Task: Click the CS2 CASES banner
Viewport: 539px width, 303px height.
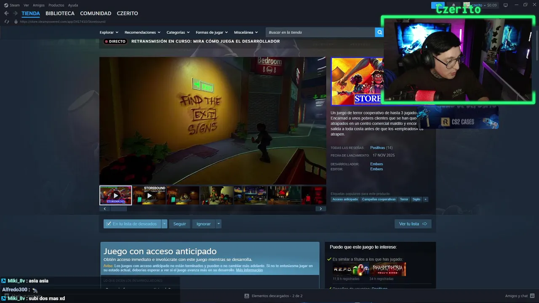Action: 458,118
